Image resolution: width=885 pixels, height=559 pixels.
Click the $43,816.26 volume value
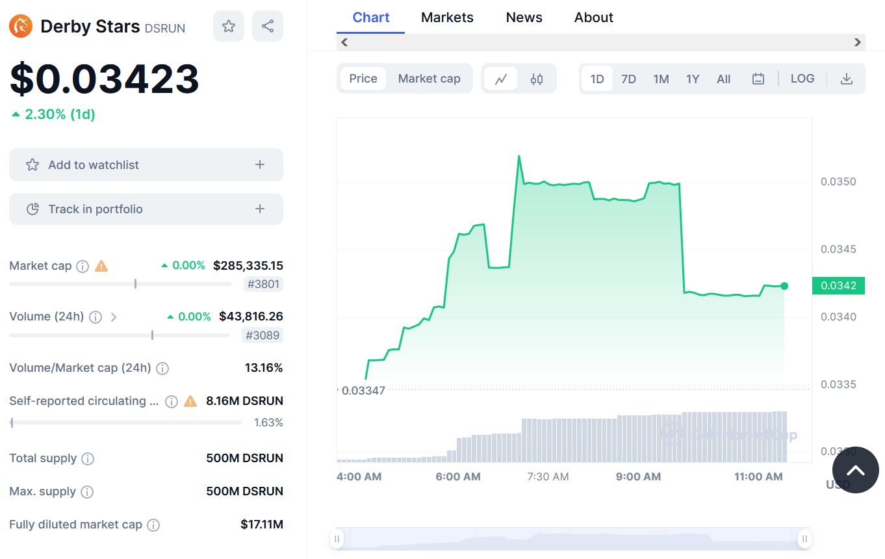pos(251,317)
